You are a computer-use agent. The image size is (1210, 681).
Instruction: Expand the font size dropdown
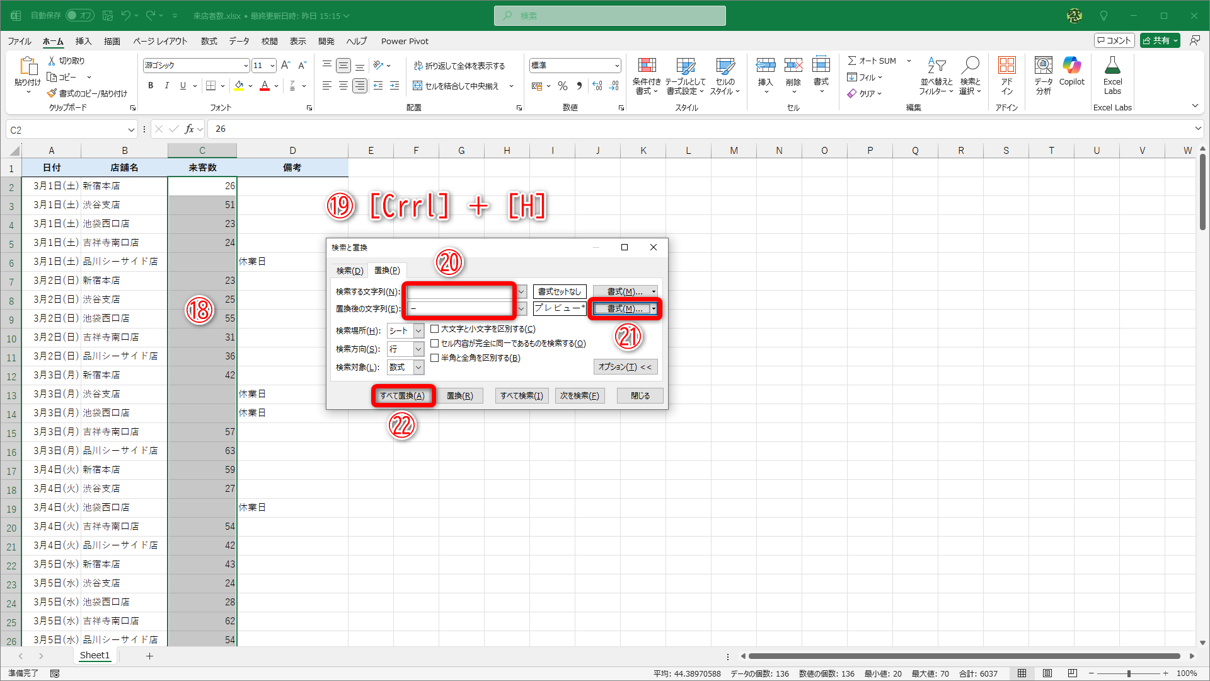pyautogui.click(x=272, y=65)
